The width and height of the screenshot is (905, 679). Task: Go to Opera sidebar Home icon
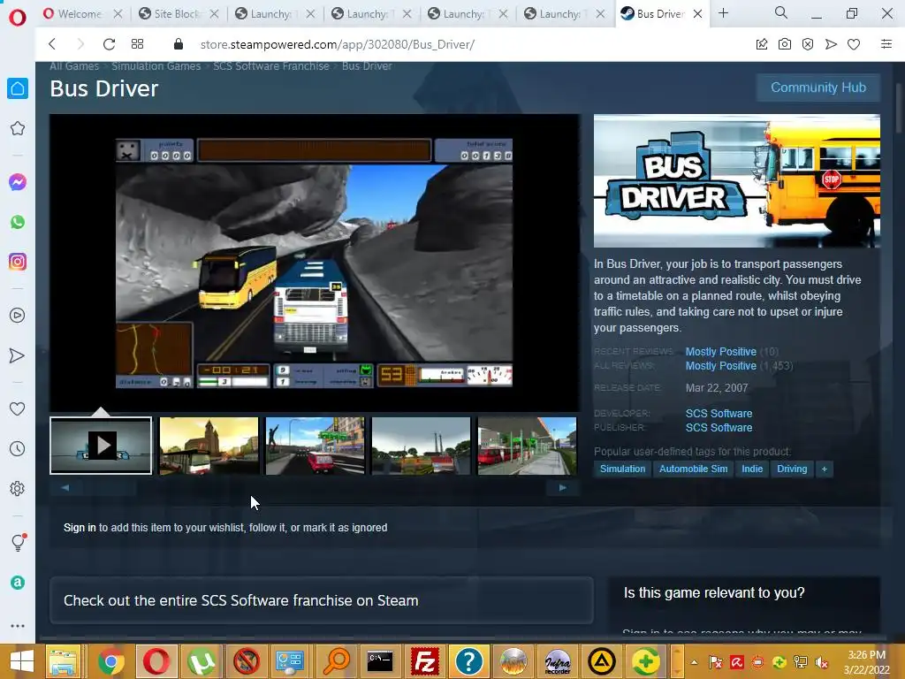(18, 88)
